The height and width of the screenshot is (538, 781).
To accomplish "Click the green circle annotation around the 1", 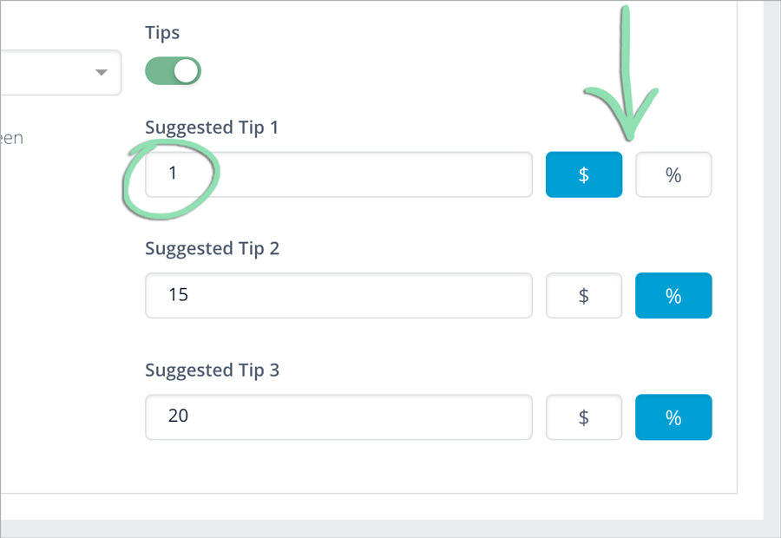I will (x=171, y=174).
